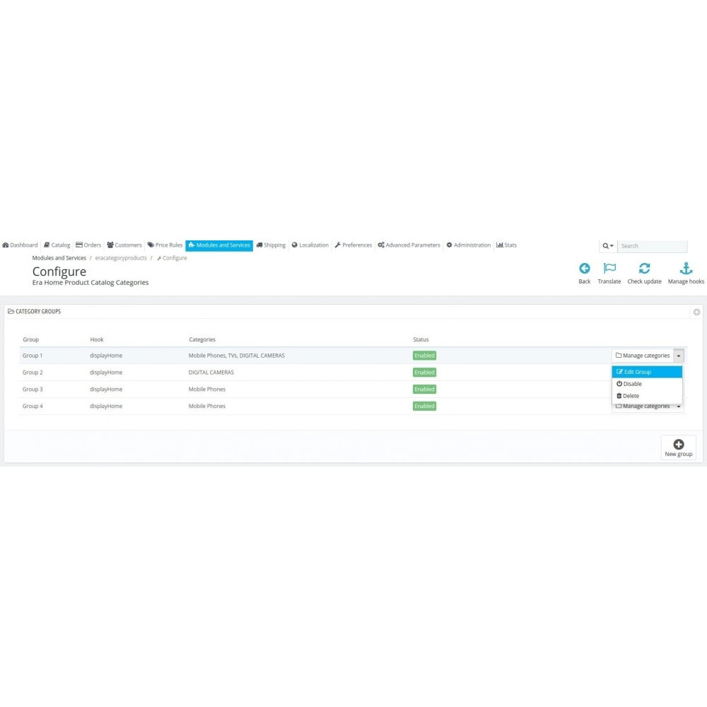The image size is (707, 707).
Task: Click the 'Categories' column header
Action: pyautogui.click(x=202, y=339)
